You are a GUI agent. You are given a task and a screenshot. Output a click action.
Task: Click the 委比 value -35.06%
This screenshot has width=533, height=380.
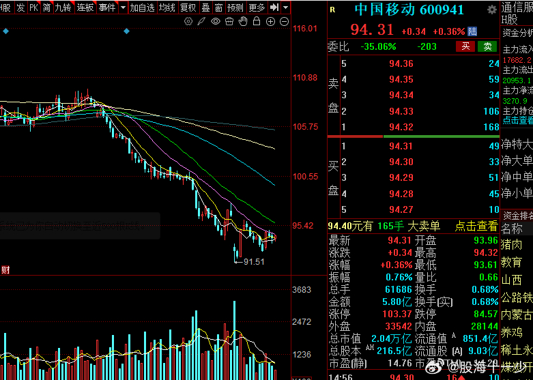pos(378,46)
